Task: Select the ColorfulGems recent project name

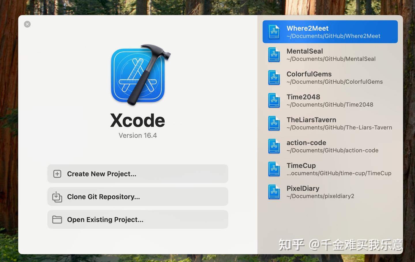Action: (x=309, y=74)
